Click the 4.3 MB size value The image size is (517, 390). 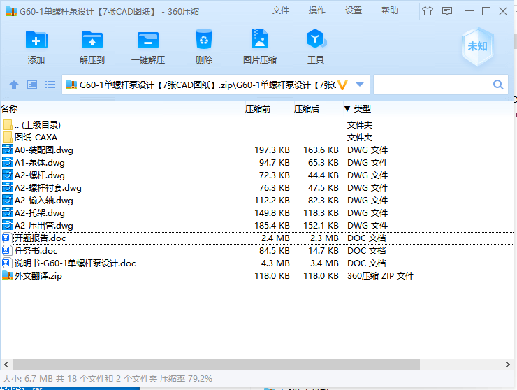pos(275,263)
